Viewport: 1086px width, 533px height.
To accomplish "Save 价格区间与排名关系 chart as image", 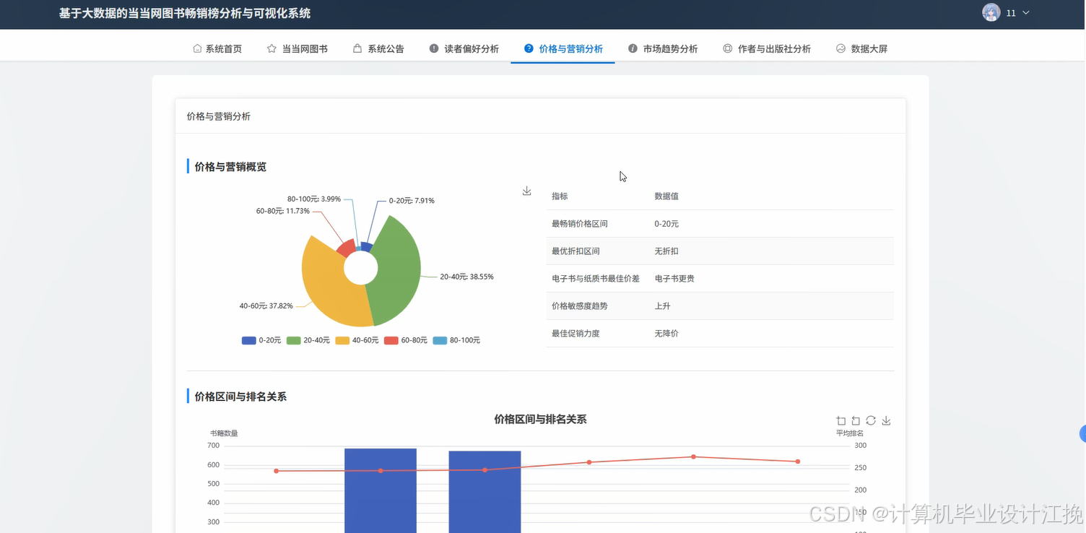I will tap(887, 421).
